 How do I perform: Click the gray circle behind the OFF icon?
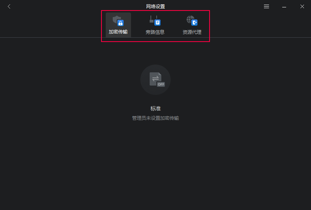(x=155, y=80)
